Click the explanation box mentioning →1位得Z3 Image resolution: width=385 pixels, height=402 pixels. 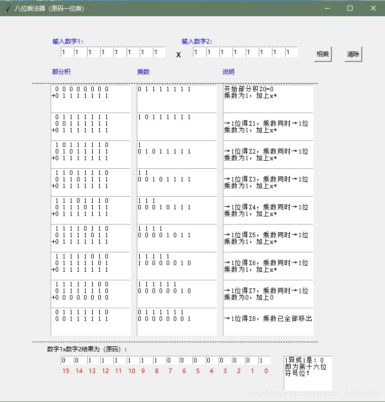pos(268,182)
